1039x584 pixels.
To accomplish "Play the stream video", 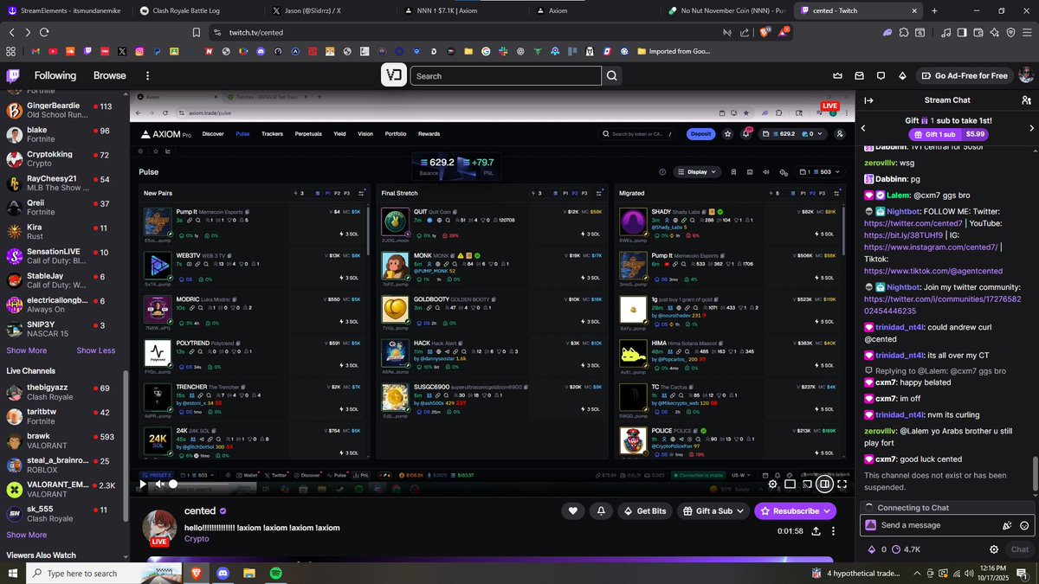I will 143,485.
